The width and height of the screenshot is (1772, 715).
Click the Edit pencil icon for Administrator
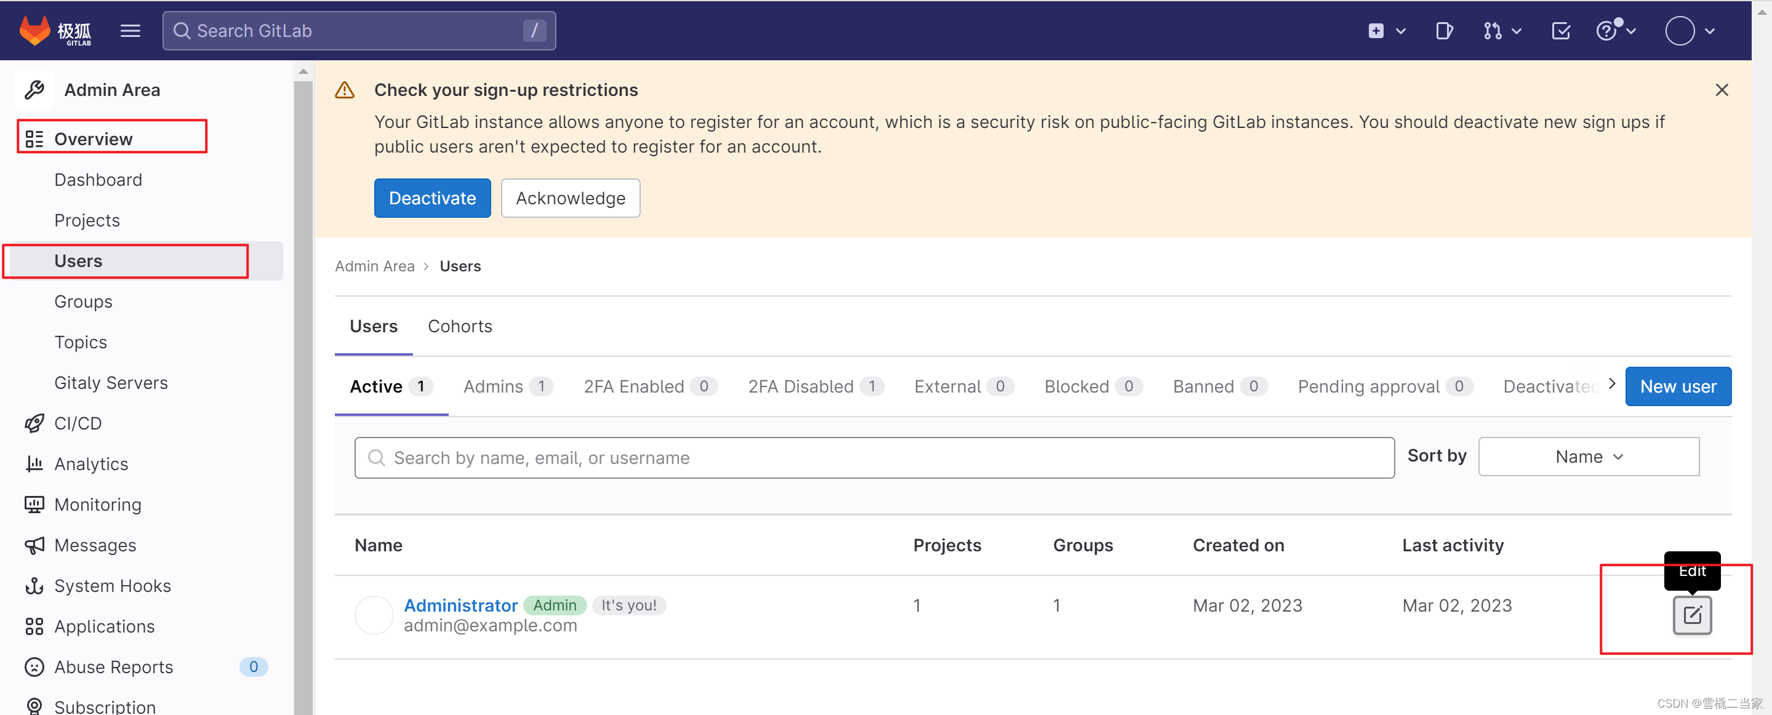[1691, 615]
